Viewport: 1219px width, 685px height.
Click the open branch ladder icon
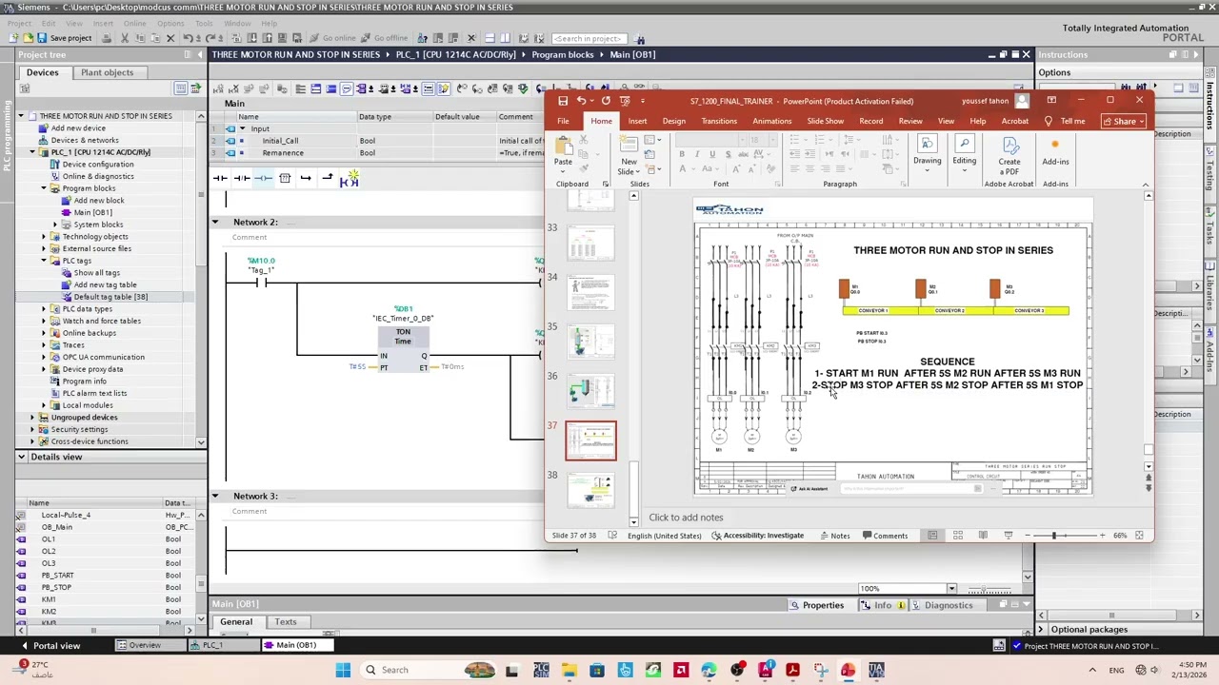pos(306,178)
